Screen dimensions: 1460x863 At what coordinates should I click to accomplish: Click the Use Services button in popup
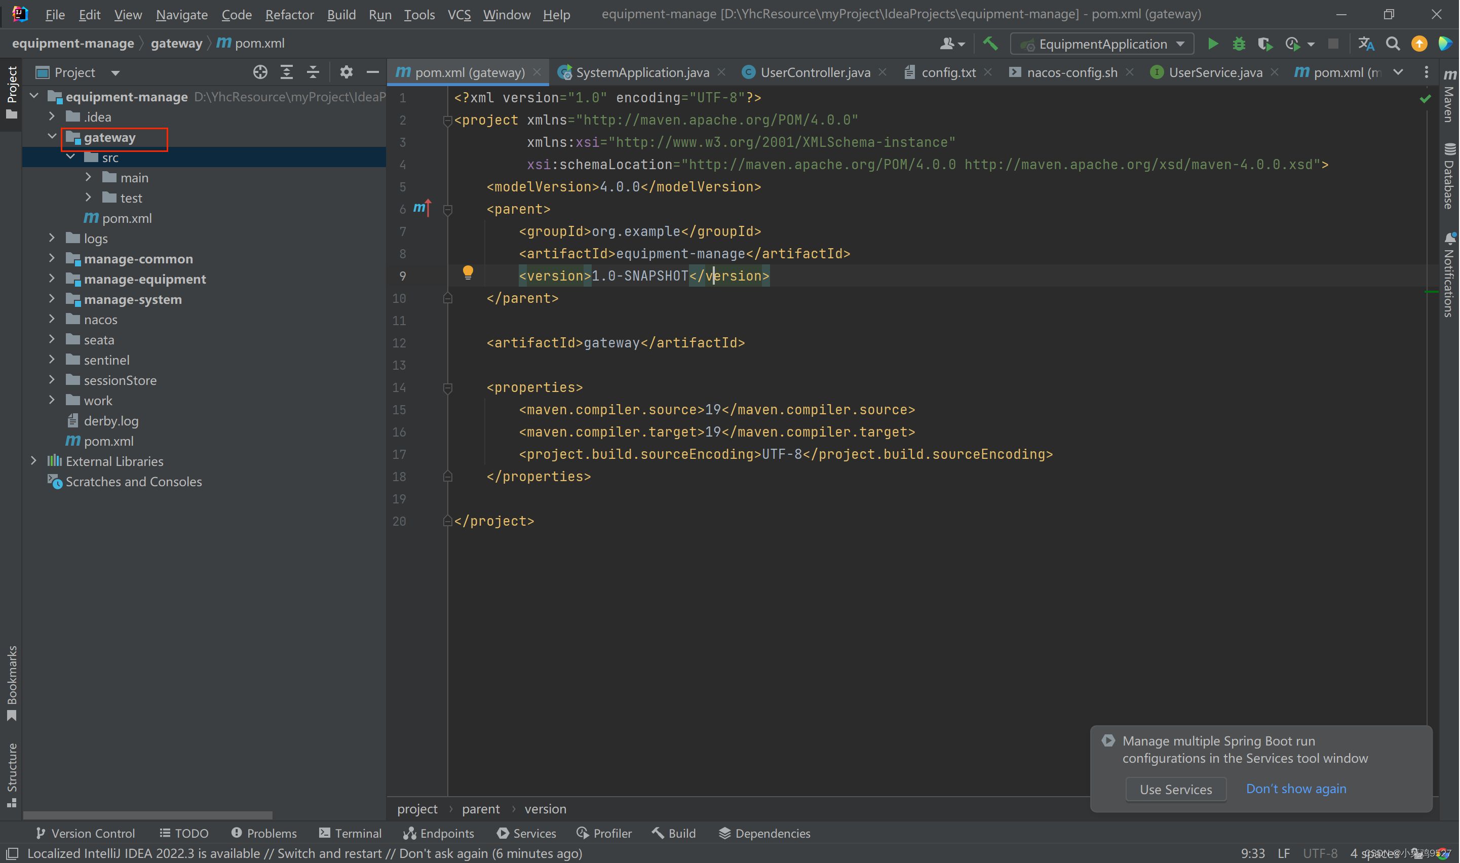[x=1174, y=789]
